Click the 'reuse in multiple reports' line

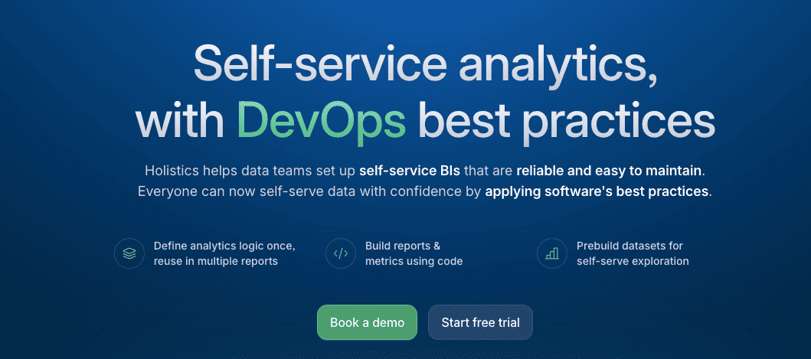point(215,261)
